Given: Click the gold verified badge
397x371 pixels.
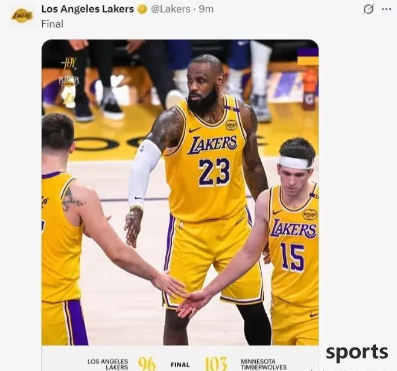Looking at the screenshot, I should pos(142,10).
